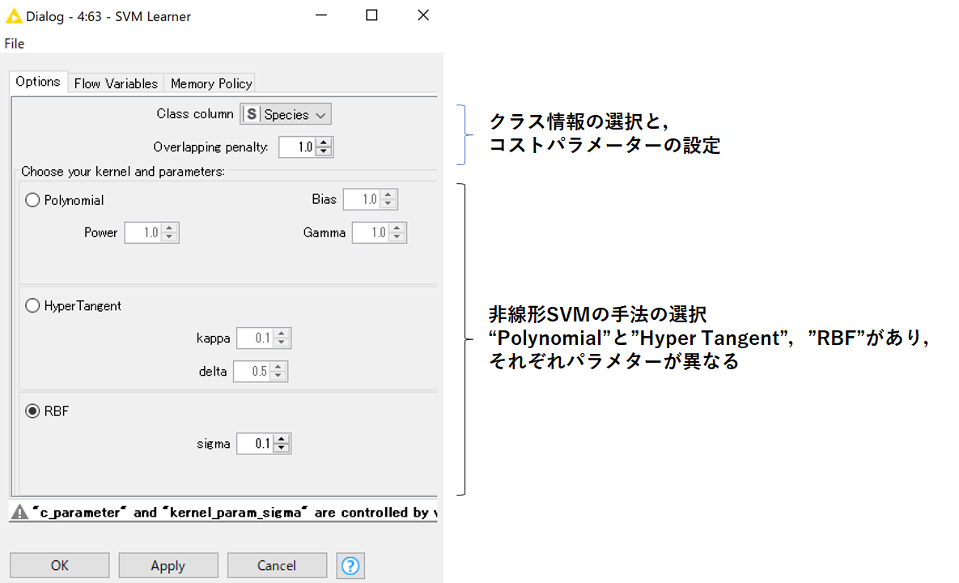Open the File menu
This screenshot has width=959, height=583.
[14, 43]
